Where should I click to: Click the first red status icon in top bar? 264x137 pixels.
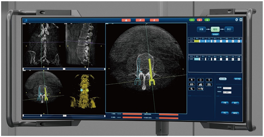click(x=126, y=20)
